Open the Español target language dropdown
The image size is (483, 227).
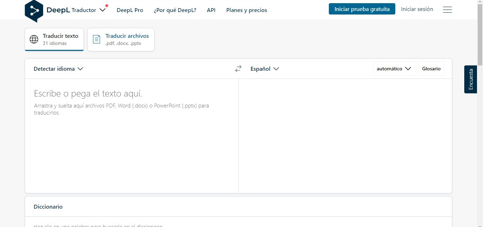point(265,69)
